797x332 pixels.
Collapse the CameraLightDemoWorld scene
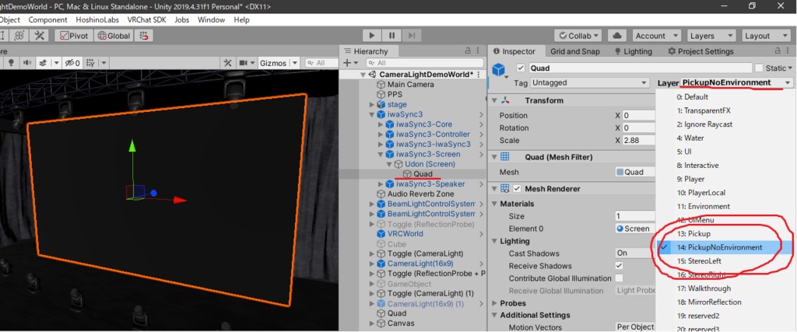363,75
